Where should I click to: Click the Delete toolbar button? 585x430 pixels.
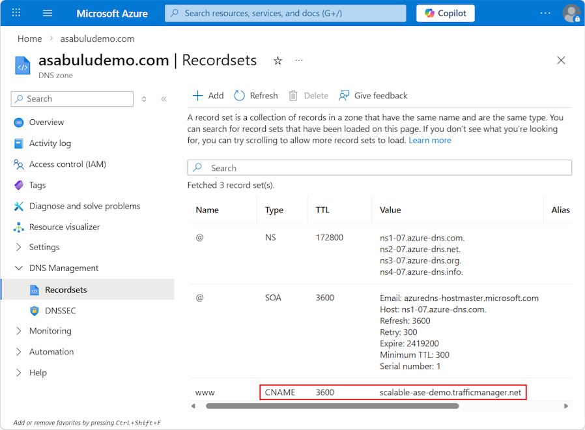(x=309, y=96)
